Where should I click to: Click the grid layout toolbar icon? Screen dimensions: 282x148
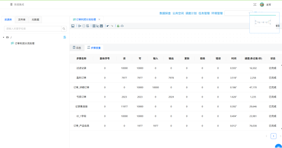coord(94,26)
